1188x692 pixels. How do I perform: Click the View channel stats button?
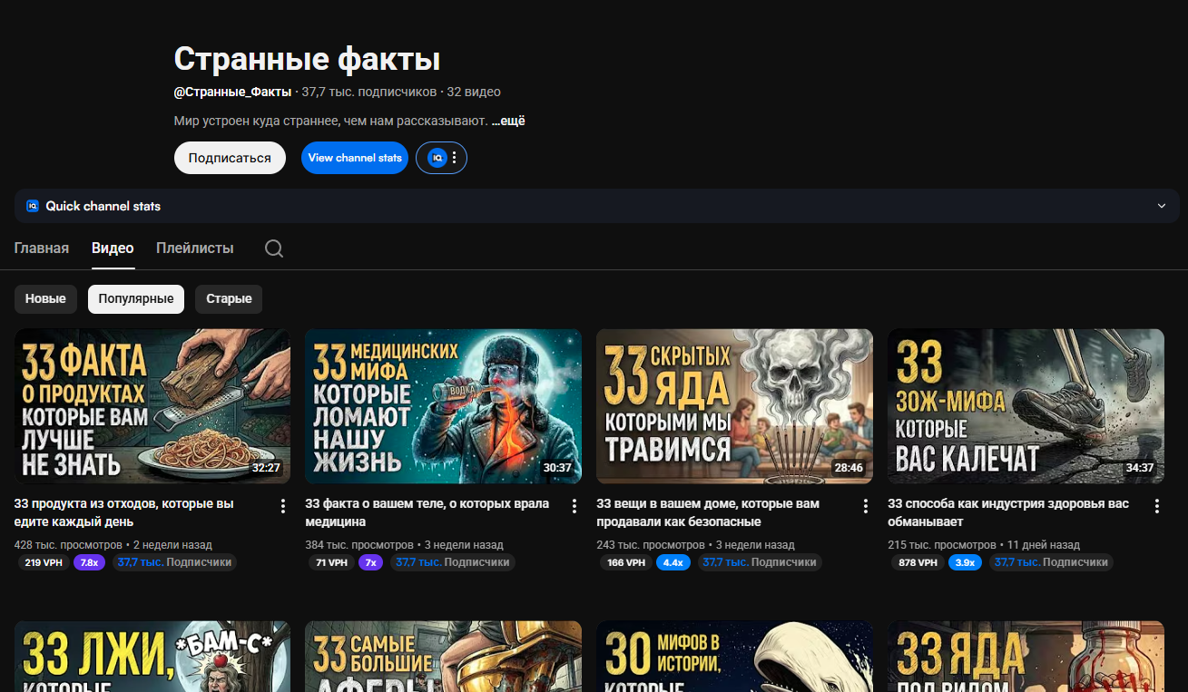click(355, 158)
